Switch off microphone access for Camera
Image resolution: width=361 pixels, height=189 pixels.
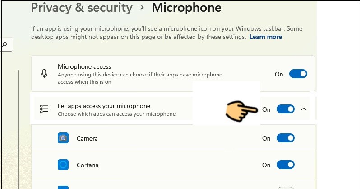click(286, 138)
